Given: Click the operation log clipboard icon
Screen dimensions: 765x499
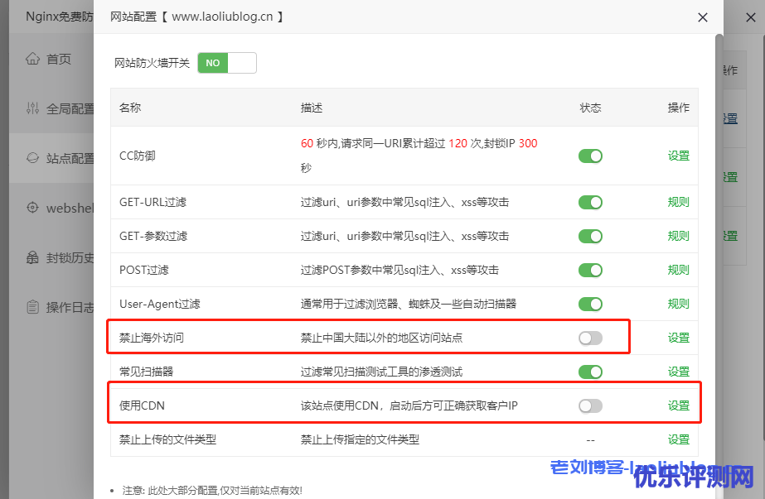Looking at the screenshot, I should click(x=33, y=307).
